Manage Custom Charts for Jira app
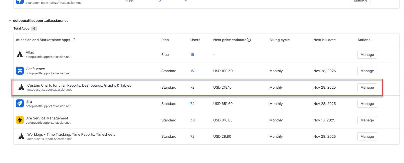 coord(367,87)
